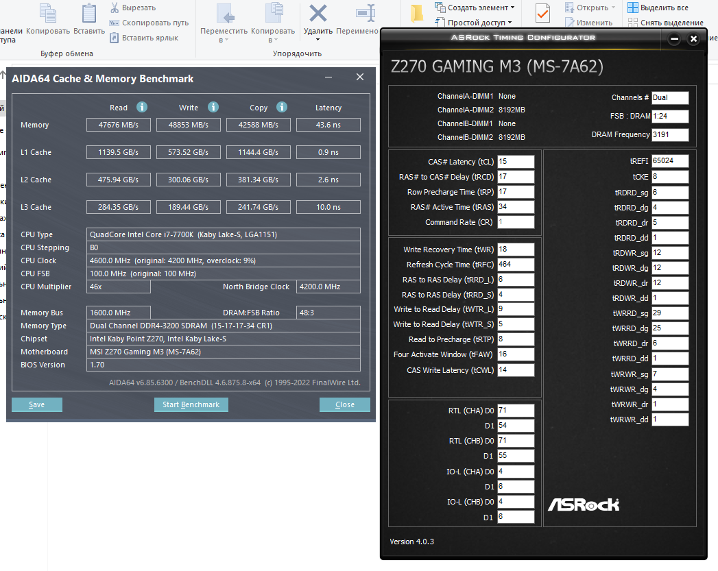Click the tRDWR_sg field showing 12
Image resolution: width=718 pixels, height=571 pixels.
click(x=670, y=252)
